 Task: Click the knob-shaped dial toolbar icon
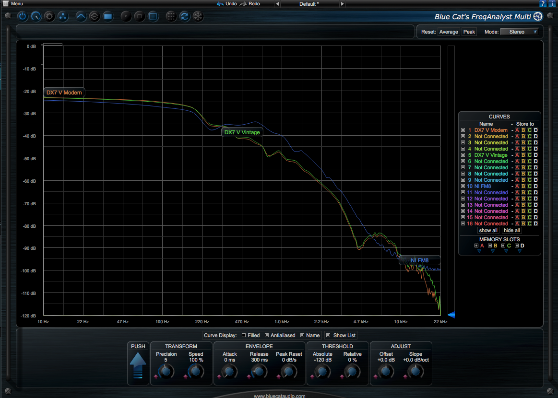pyautogui.click(x=36, y=16)
